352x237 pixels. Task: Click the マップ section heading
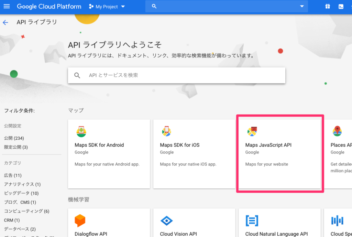tap(76, 110)
